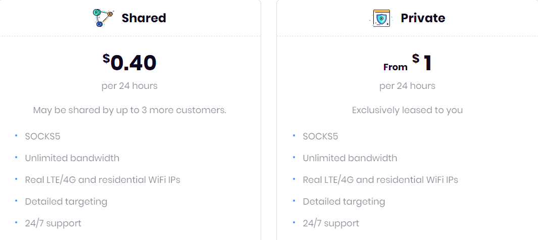Click 24/7 support in Shared plan
Viewport: 538px width, 240px height.
point(53,223)
